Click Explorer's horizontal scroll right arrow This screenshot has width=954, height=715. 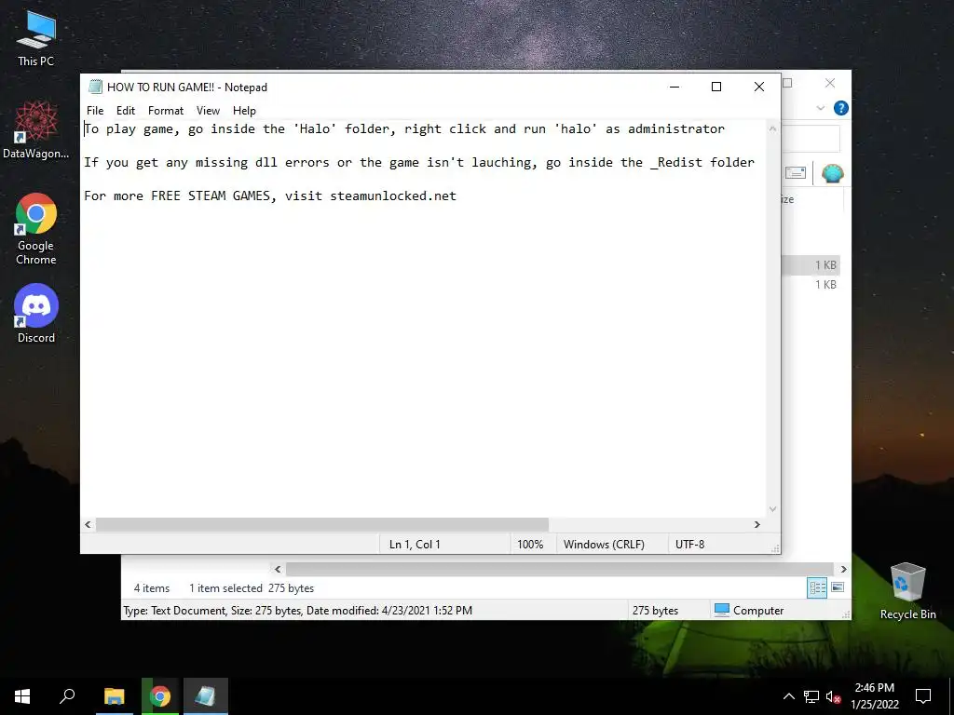click(844, 570)
